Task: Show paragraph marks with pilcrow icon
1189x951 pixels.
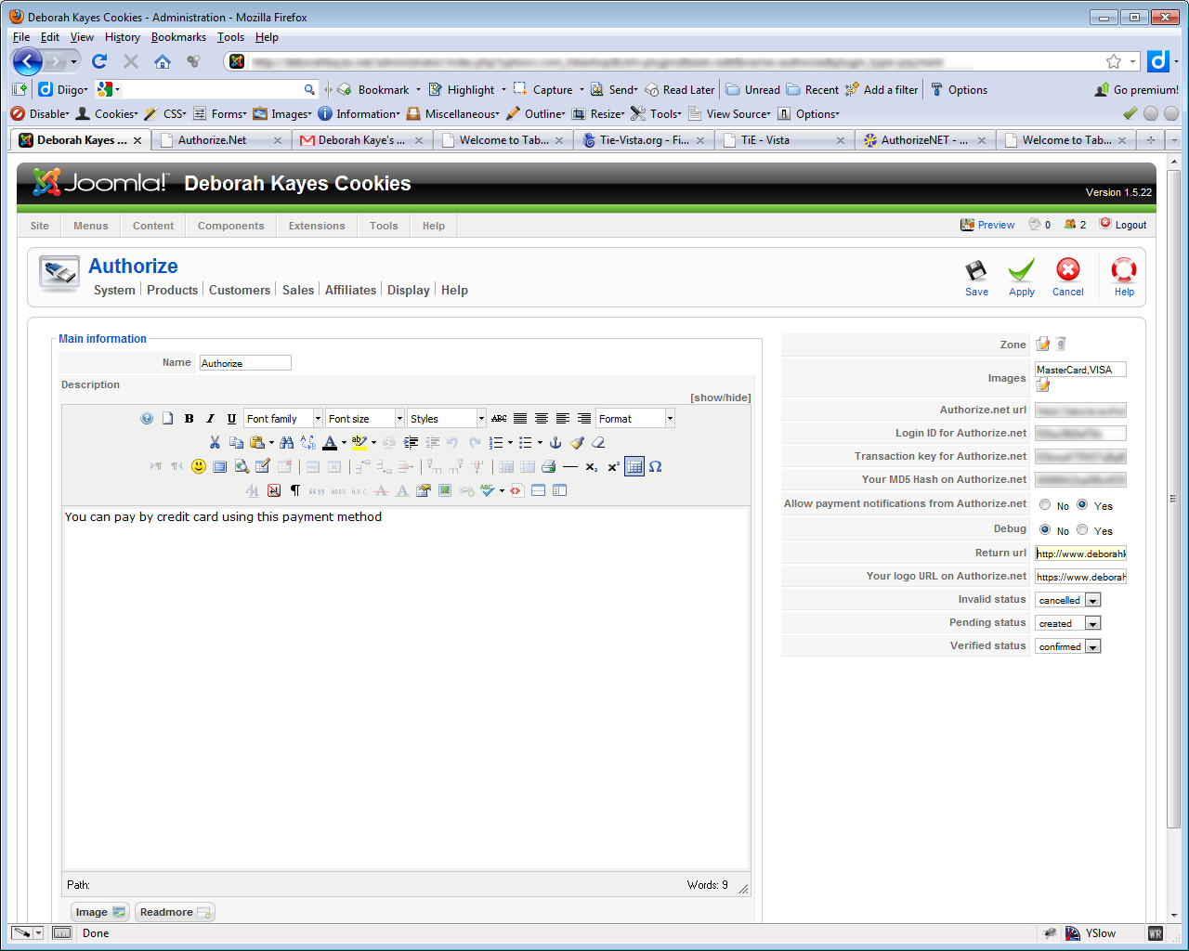Action: 295,490
